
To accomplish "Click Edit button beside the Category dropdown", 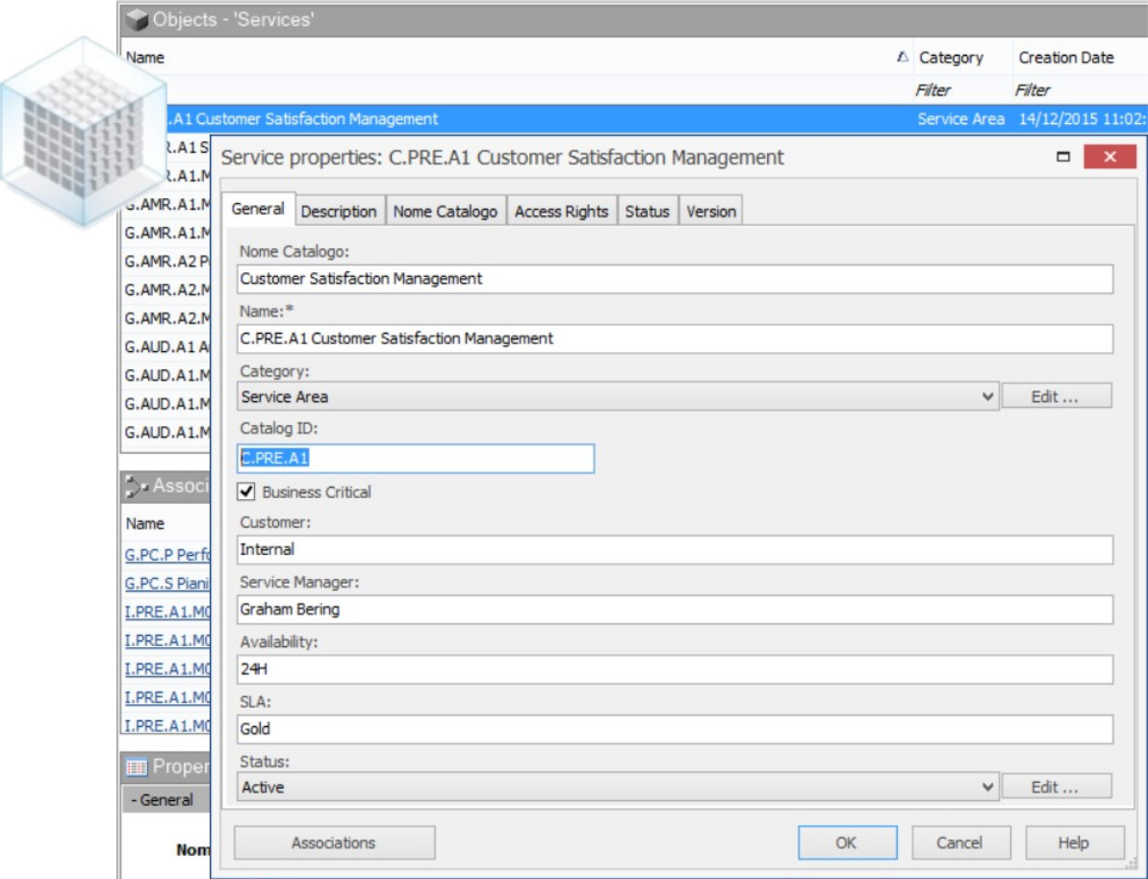I will [x=1056, y=396].
